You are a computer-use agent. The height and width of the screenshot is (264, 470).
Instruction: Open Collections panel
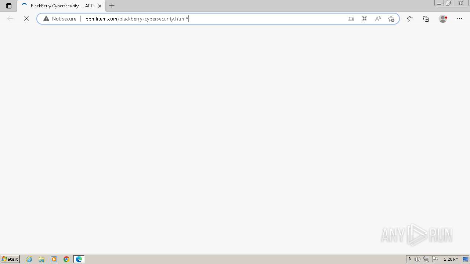click(x=426, y=19)
